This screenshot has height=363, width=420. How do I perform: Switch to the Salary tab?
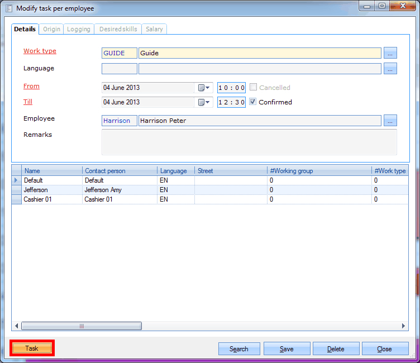point(154,29)
